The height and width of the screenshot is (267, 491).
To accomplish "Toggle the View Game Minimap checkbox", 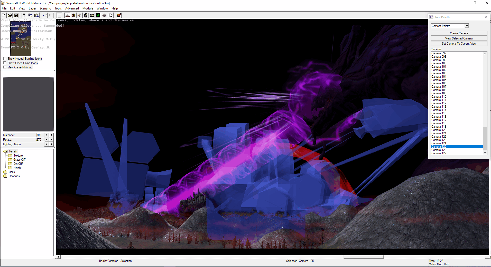I will [5, 67].
